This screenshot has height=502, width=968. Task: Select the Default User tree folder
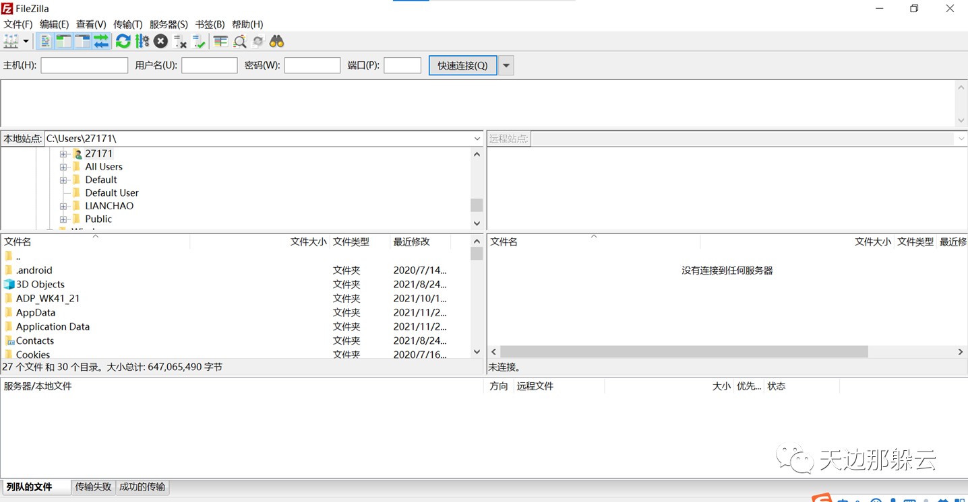pos(112,192)
